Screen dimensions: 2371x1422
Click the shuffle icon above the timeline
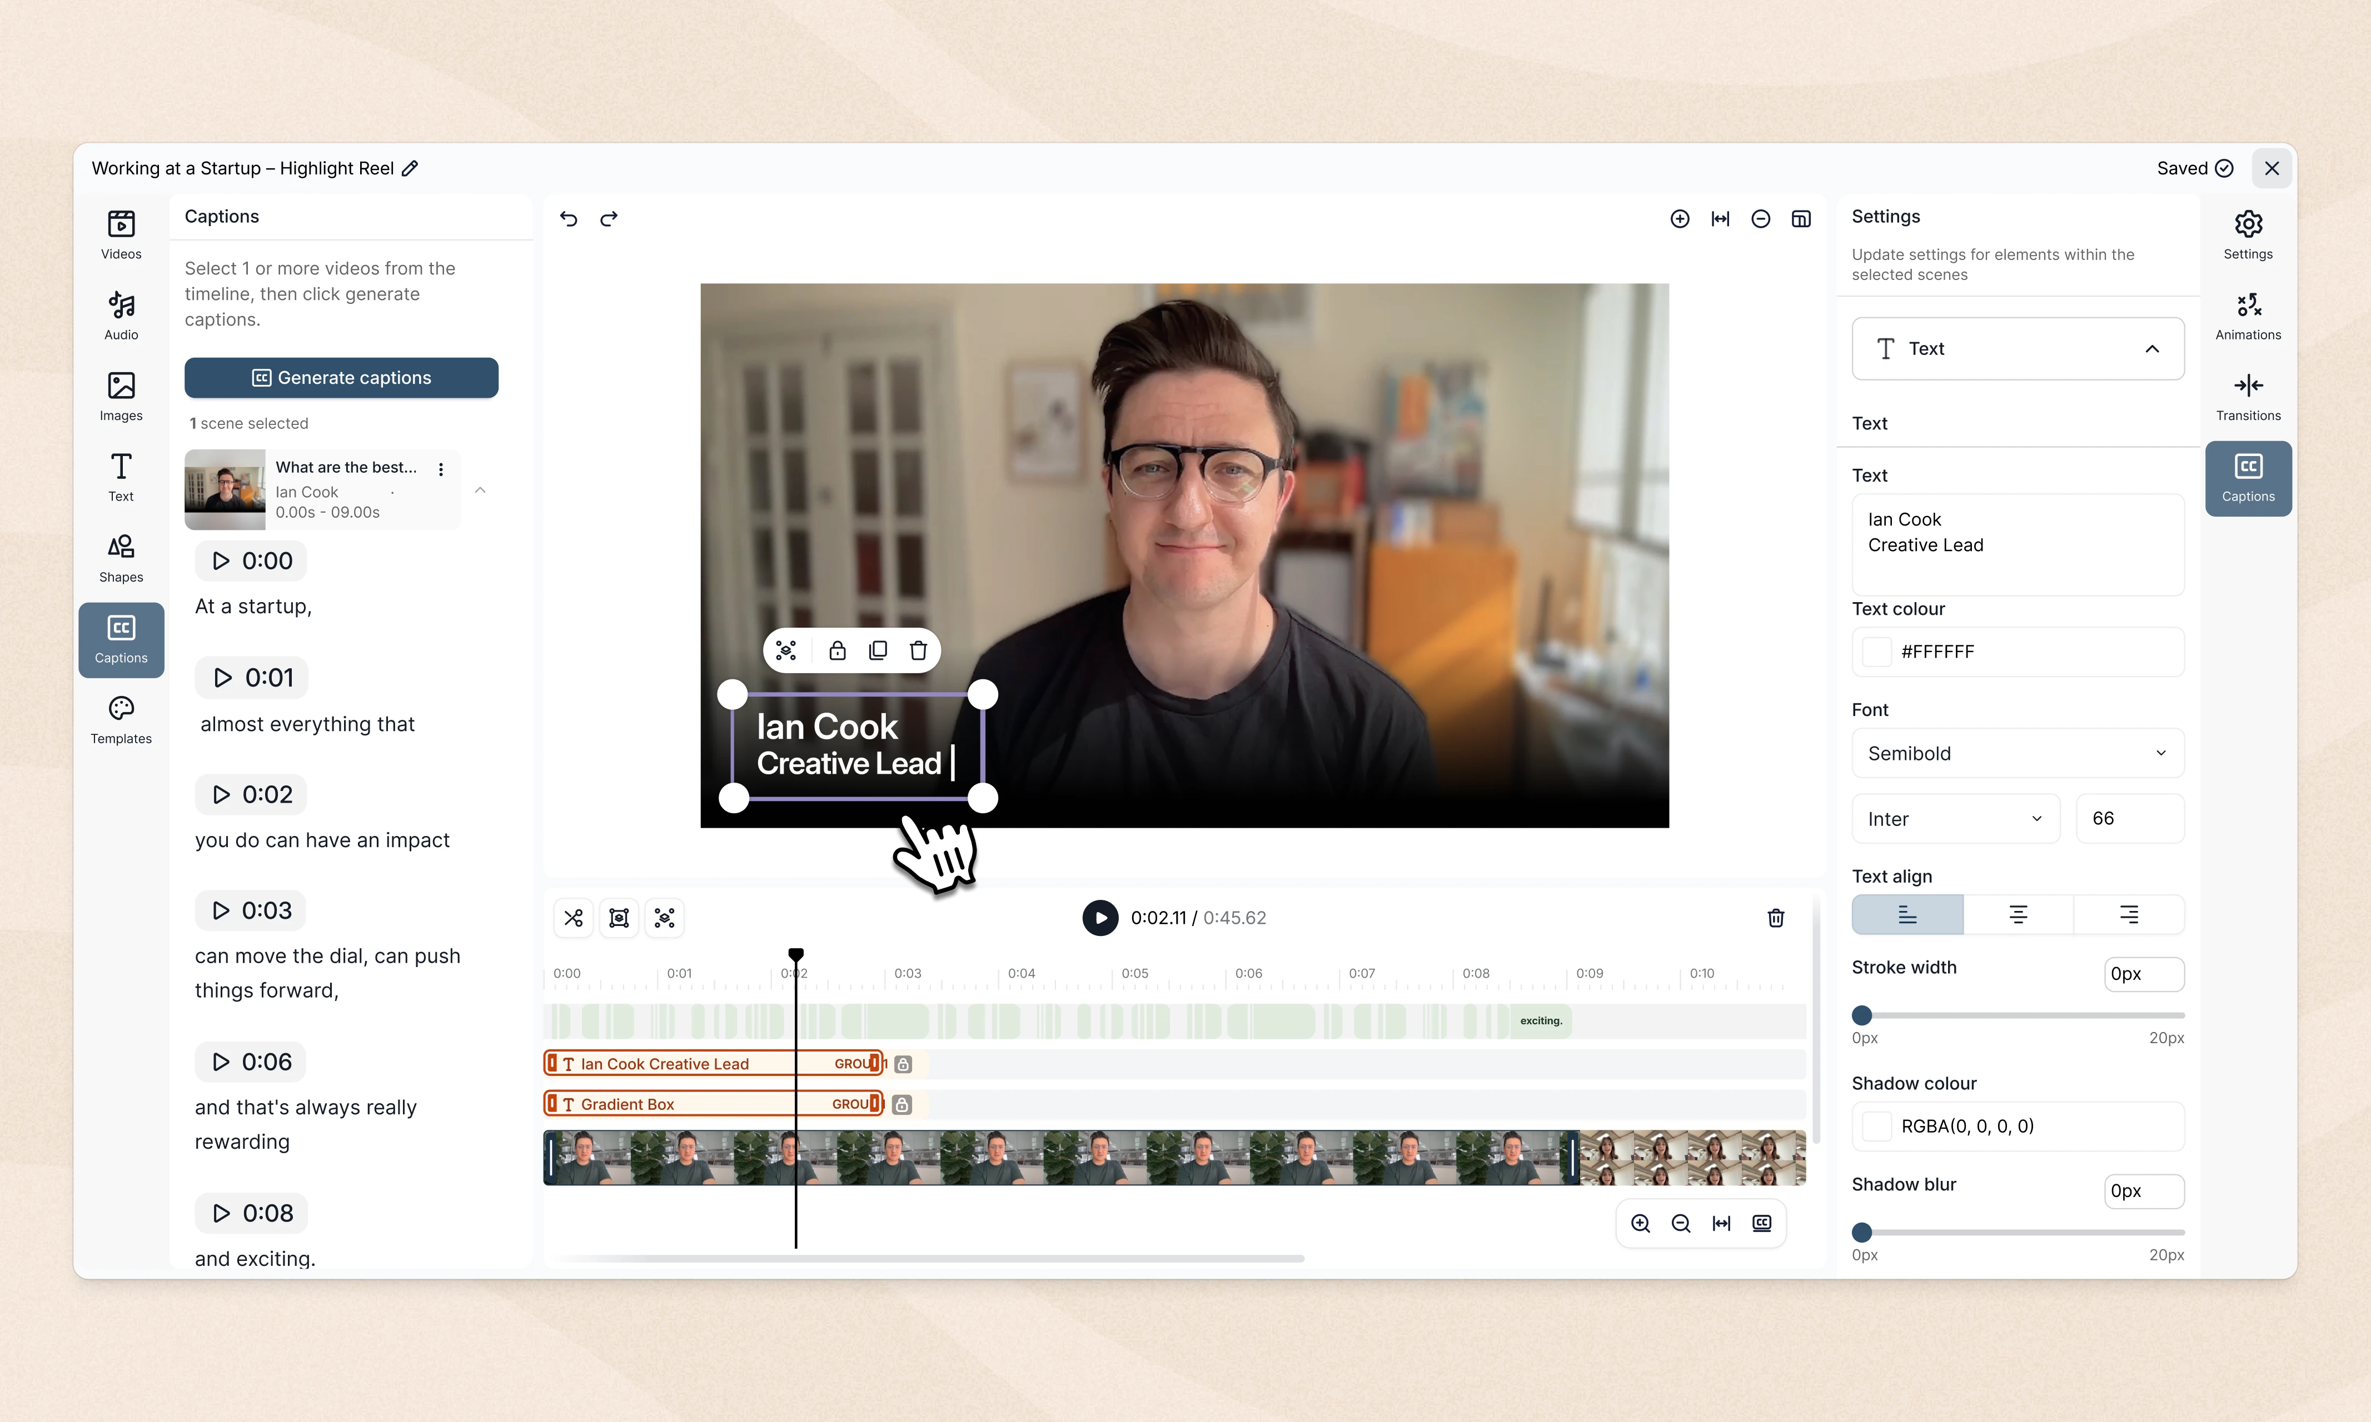(574, 918)
